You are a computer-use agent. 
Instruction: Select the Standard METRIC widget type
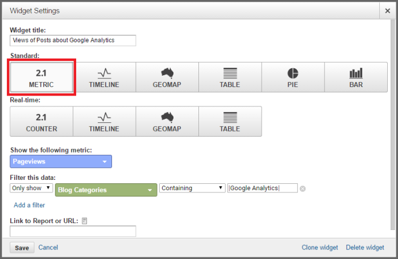[42, 77]
